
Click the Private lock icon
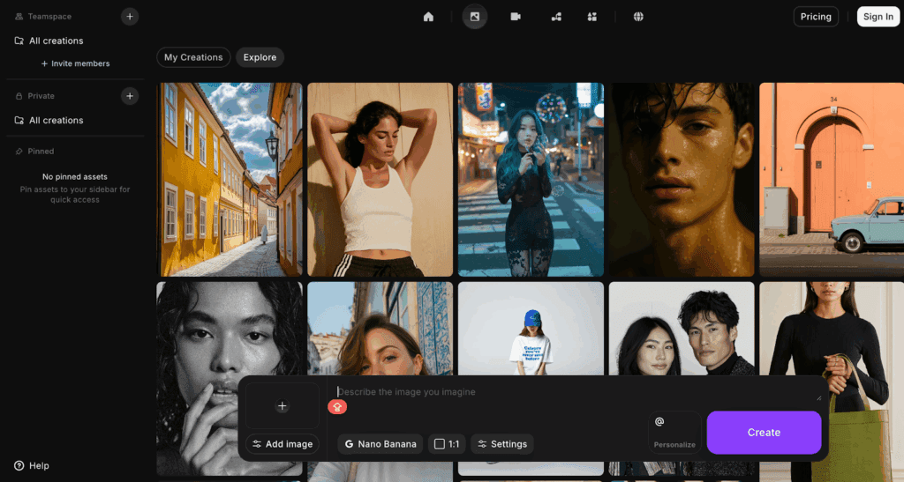click(19, 96)
